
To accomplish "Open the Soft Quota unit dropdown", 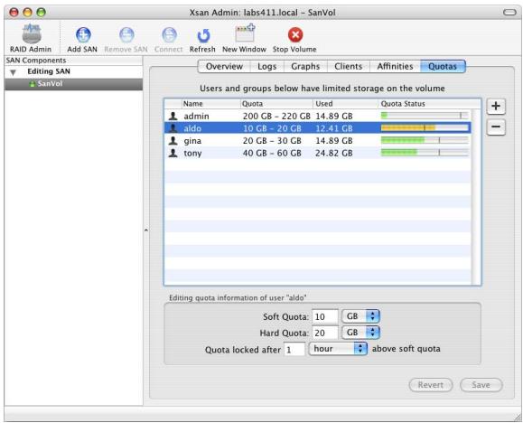I will point(360,316).
